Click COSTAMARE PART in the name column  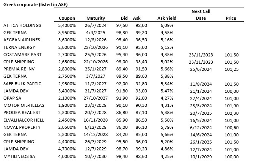[x=22, y=55]
